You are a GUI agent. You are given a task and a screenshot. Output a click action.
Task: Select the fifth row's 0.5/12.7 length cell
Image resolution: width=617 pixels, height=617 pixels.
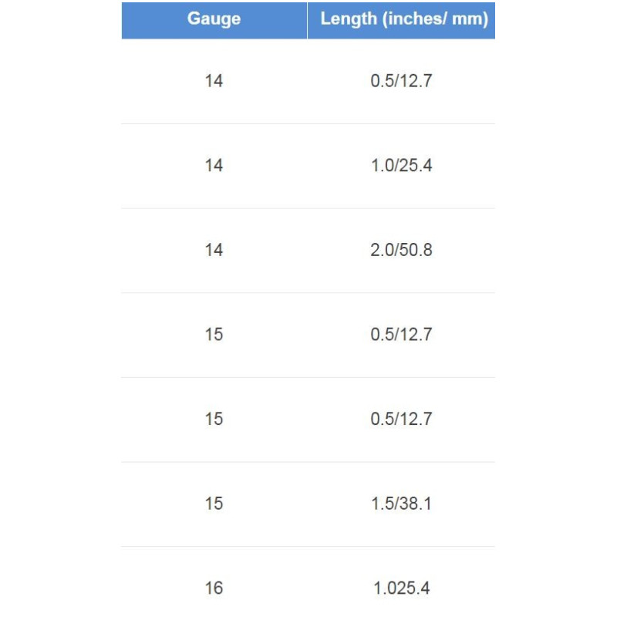coord(401,420)
